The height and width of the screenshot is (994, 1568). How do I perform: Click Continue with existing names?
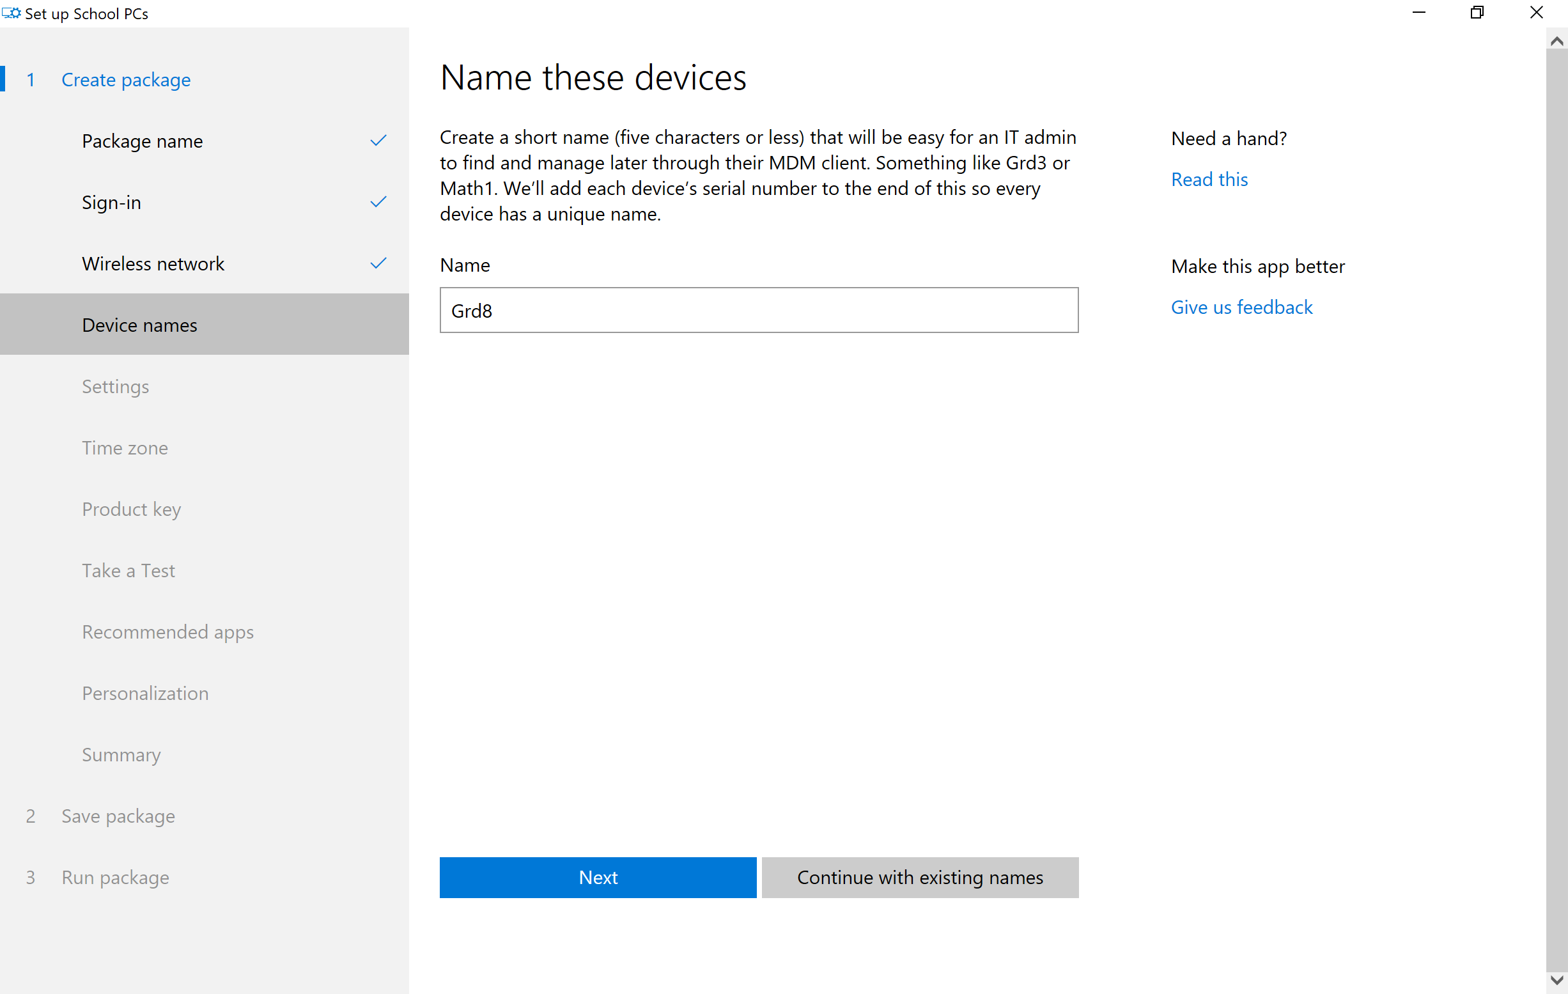pos(919,878)
